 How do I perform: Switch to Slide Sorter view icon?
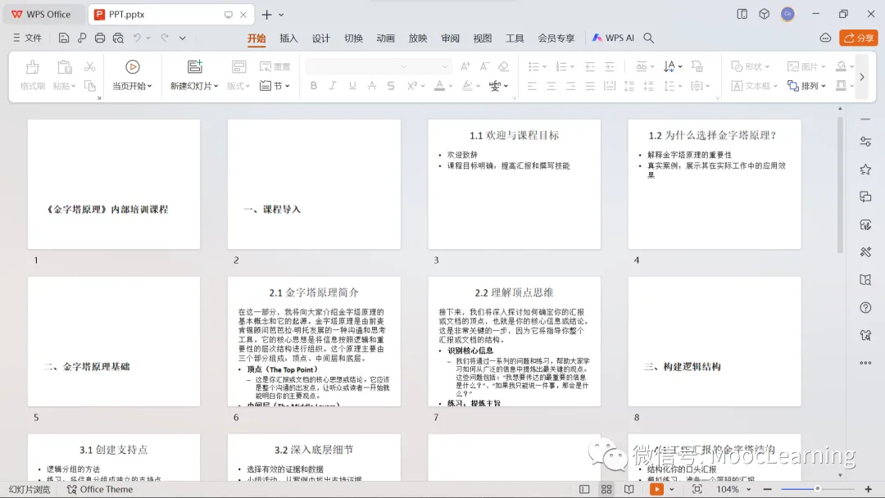[x=606, y=489]
